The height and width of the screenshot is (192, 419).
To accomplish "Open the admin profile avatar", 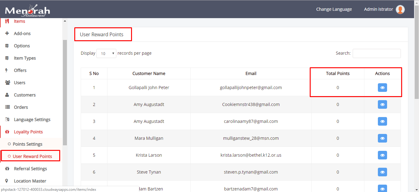I will 400,10.
